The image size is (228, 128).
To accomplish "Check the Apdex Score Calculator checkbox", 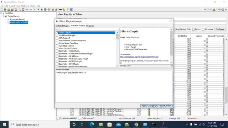I will (57, 43).
